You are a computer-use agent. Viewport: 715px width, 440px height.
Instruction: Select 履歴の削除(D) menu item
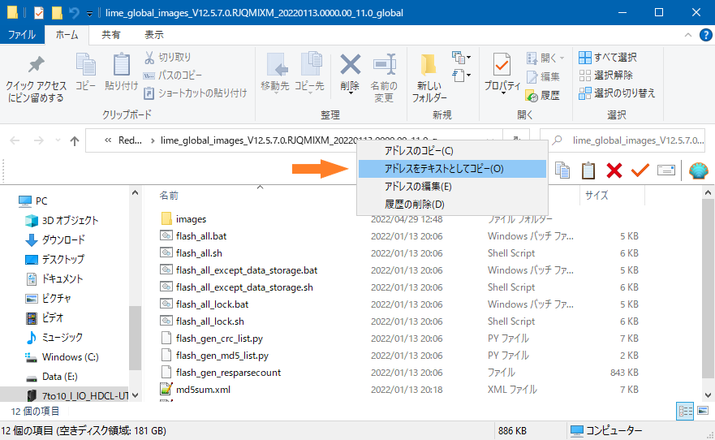tap(452, 205)
